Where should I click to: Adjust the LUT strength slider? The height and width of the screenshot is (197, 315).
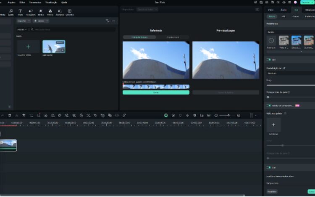pos(291,85)
